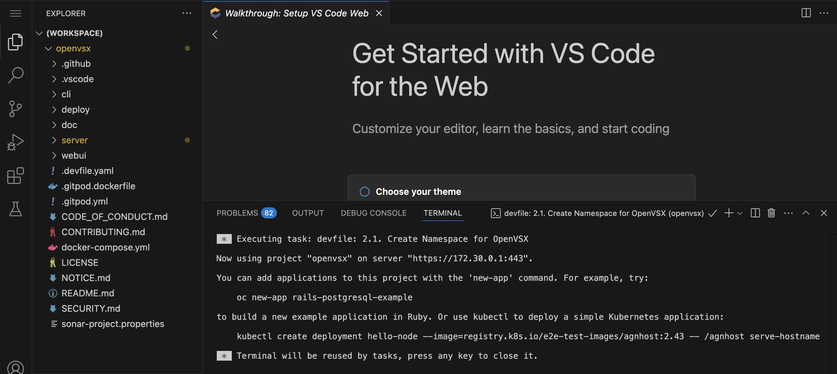Split the terminal pane
This screenshot has height=374, width=837.
coord(755,213)
